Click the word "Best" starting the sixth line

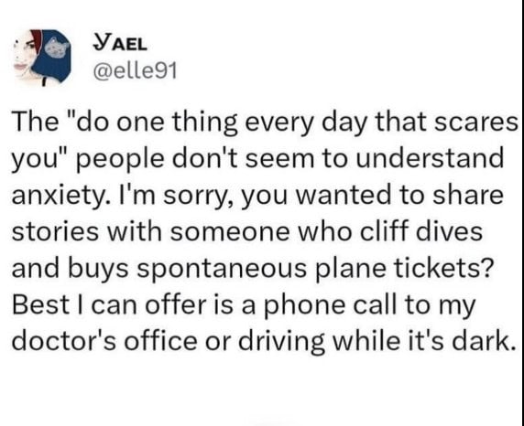[40, 304]
